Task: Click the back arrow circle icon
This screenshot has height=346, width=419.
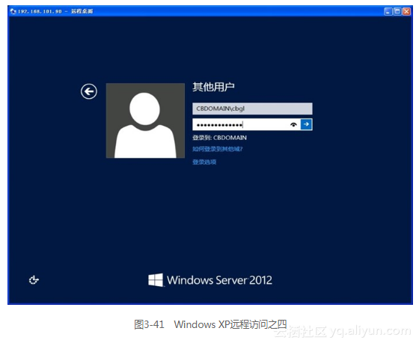Action: click(x=89, y=91)
